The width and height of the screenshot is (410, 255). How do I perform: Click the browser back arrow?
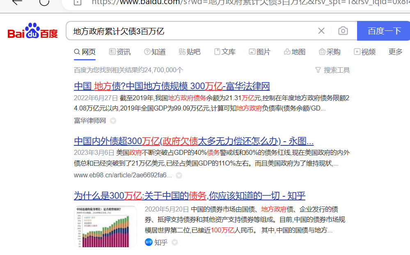(x=17, y=2)
